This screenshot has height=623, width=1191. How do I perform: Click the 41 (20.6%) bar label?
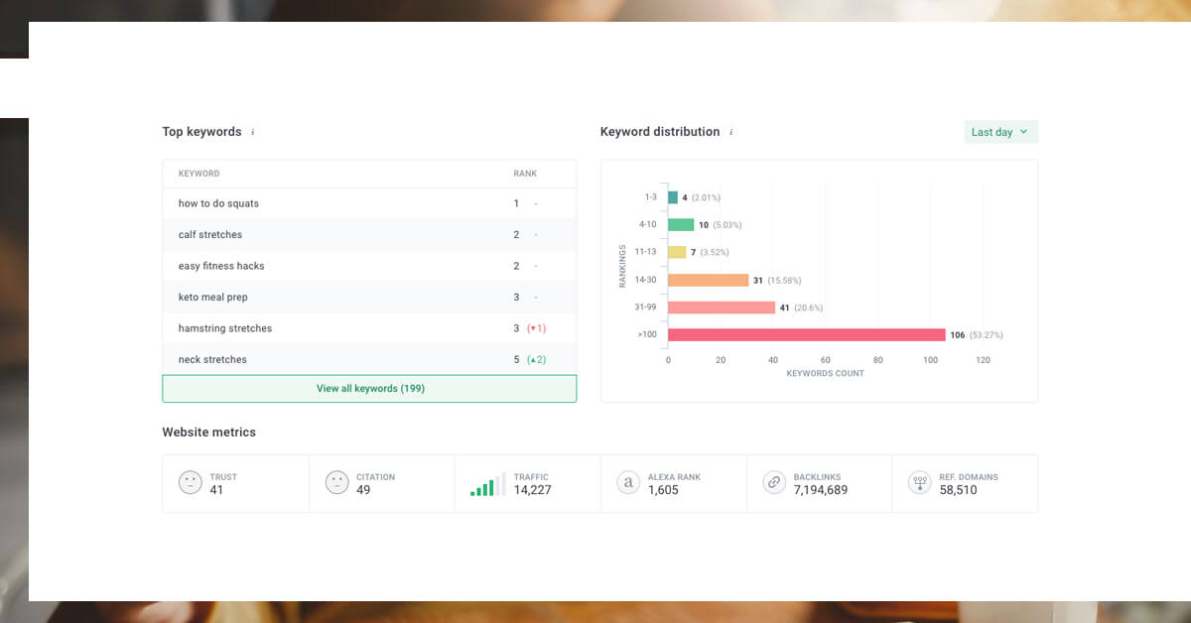tap(803, 308)
